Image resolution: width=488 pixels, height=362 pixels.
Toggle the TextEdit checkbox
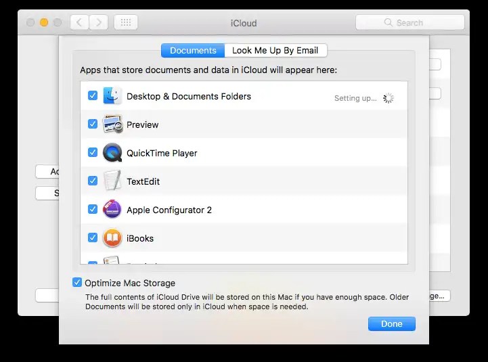[x=93, y=181]
